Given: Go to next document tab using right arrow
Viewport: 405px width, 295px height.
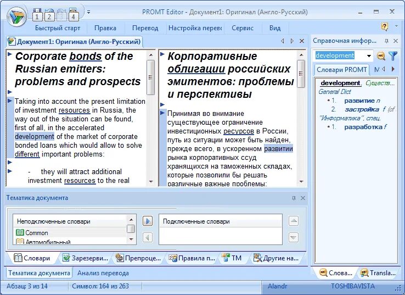Looking at the screenshot, I should [292, 41].
